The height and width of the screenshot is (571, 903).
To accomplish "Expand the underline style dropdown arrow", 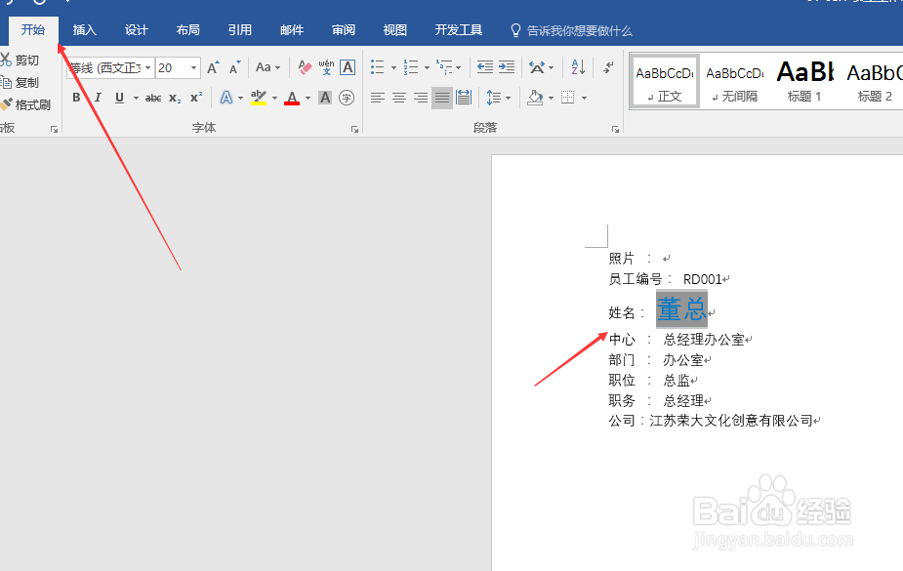I will [136, 98].
